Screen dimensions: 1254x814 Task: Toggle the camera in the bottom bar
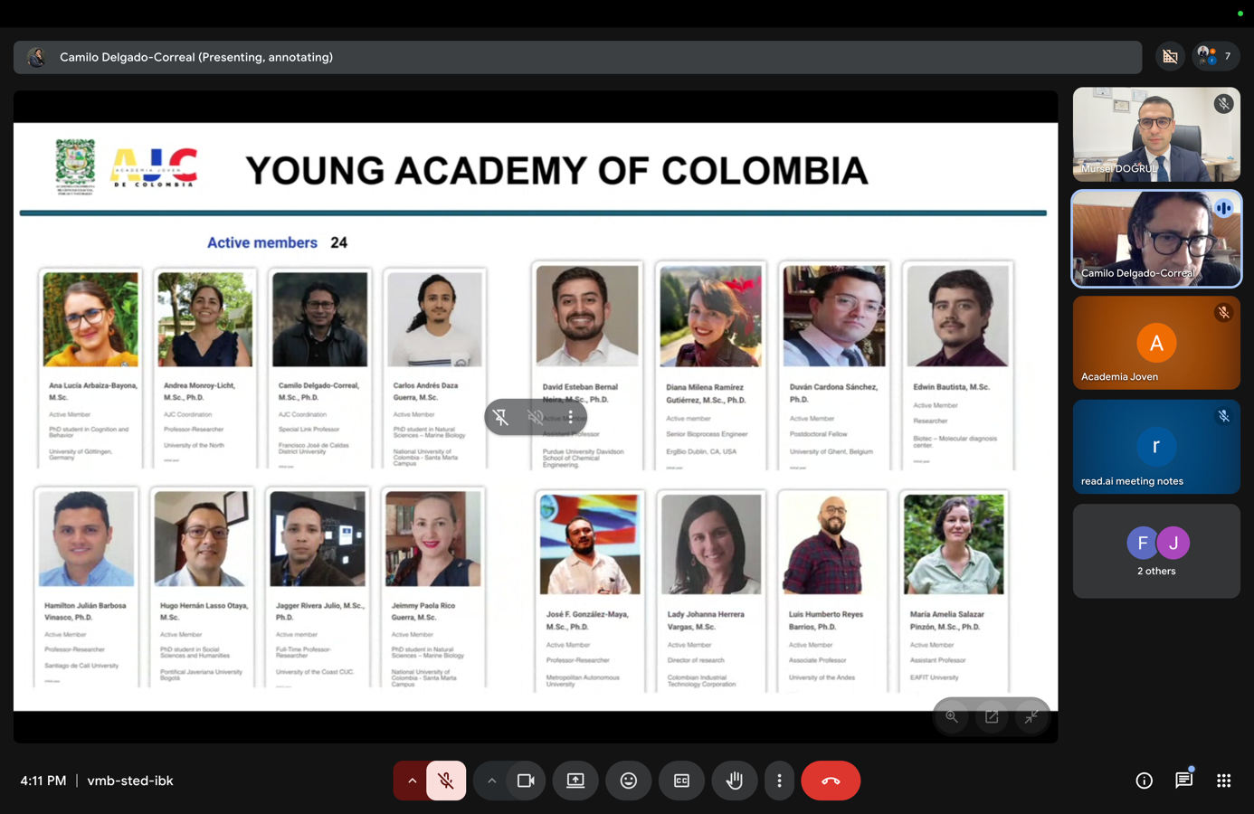526,781
